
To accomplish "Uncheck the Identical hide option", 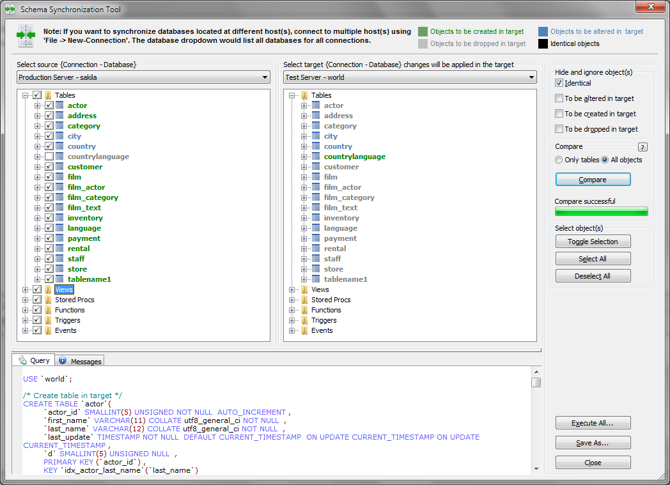I will [559, 83].
